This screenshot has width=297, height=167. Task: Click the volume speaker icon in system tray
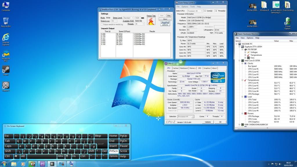pyautogui.click(x=280, y=164)
